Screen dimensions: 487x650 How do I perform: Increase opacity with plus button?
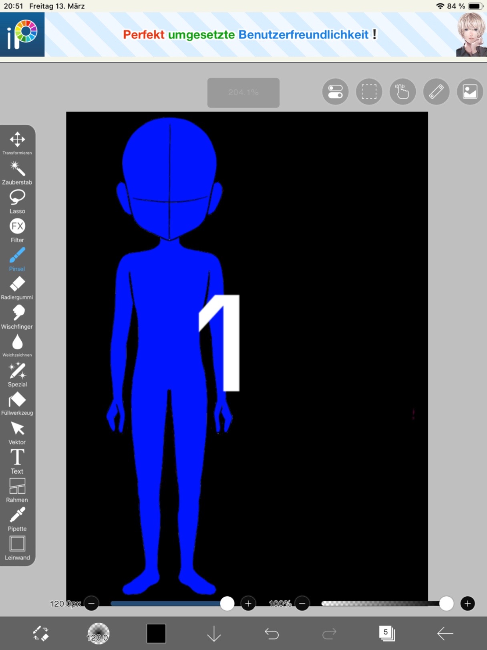[x=467, y=603]
